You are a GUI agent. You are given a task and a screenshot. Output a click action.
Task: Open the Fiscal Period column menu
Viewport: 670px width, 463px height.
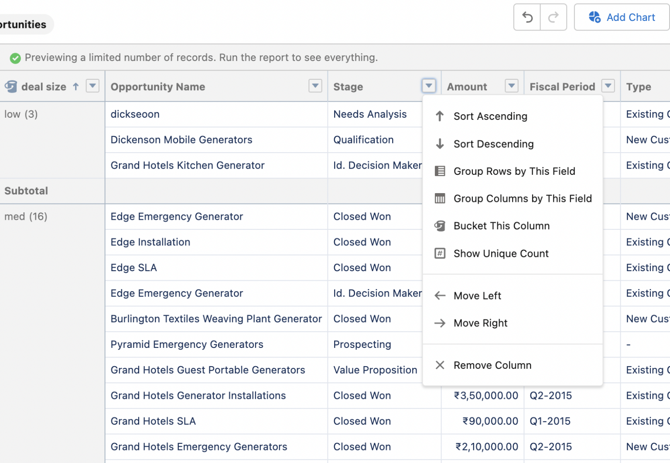tap(608, 86)
